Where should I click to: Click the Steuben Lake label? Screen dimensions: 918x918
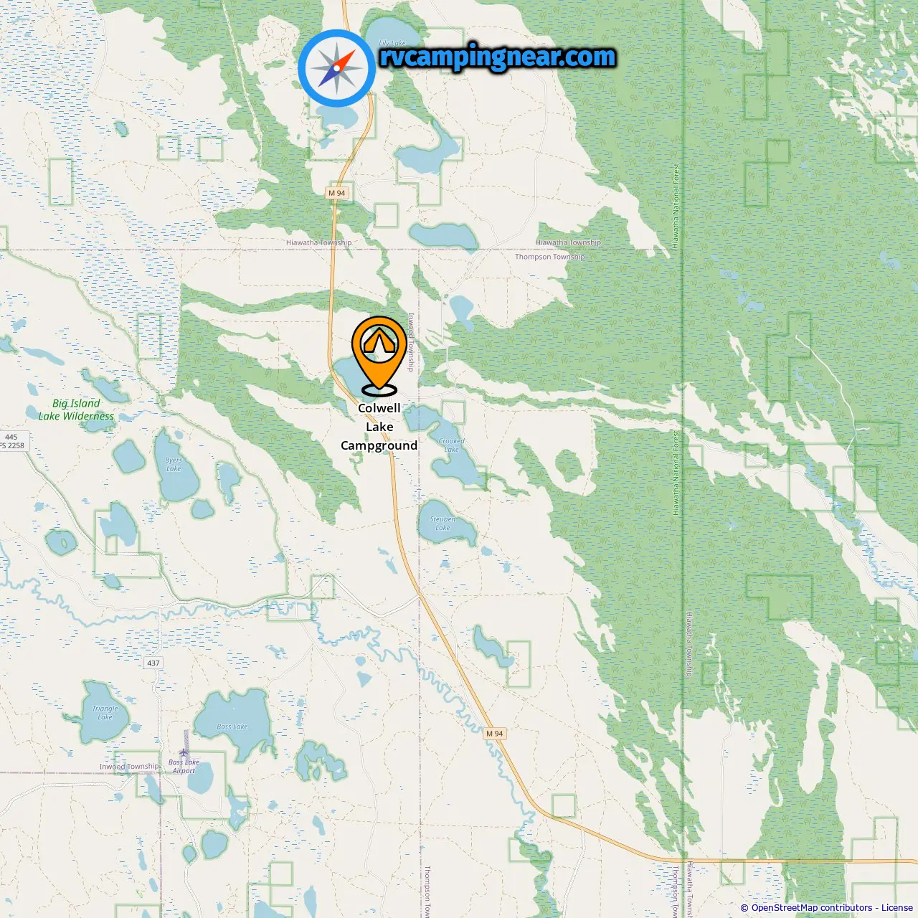point(443,524)
